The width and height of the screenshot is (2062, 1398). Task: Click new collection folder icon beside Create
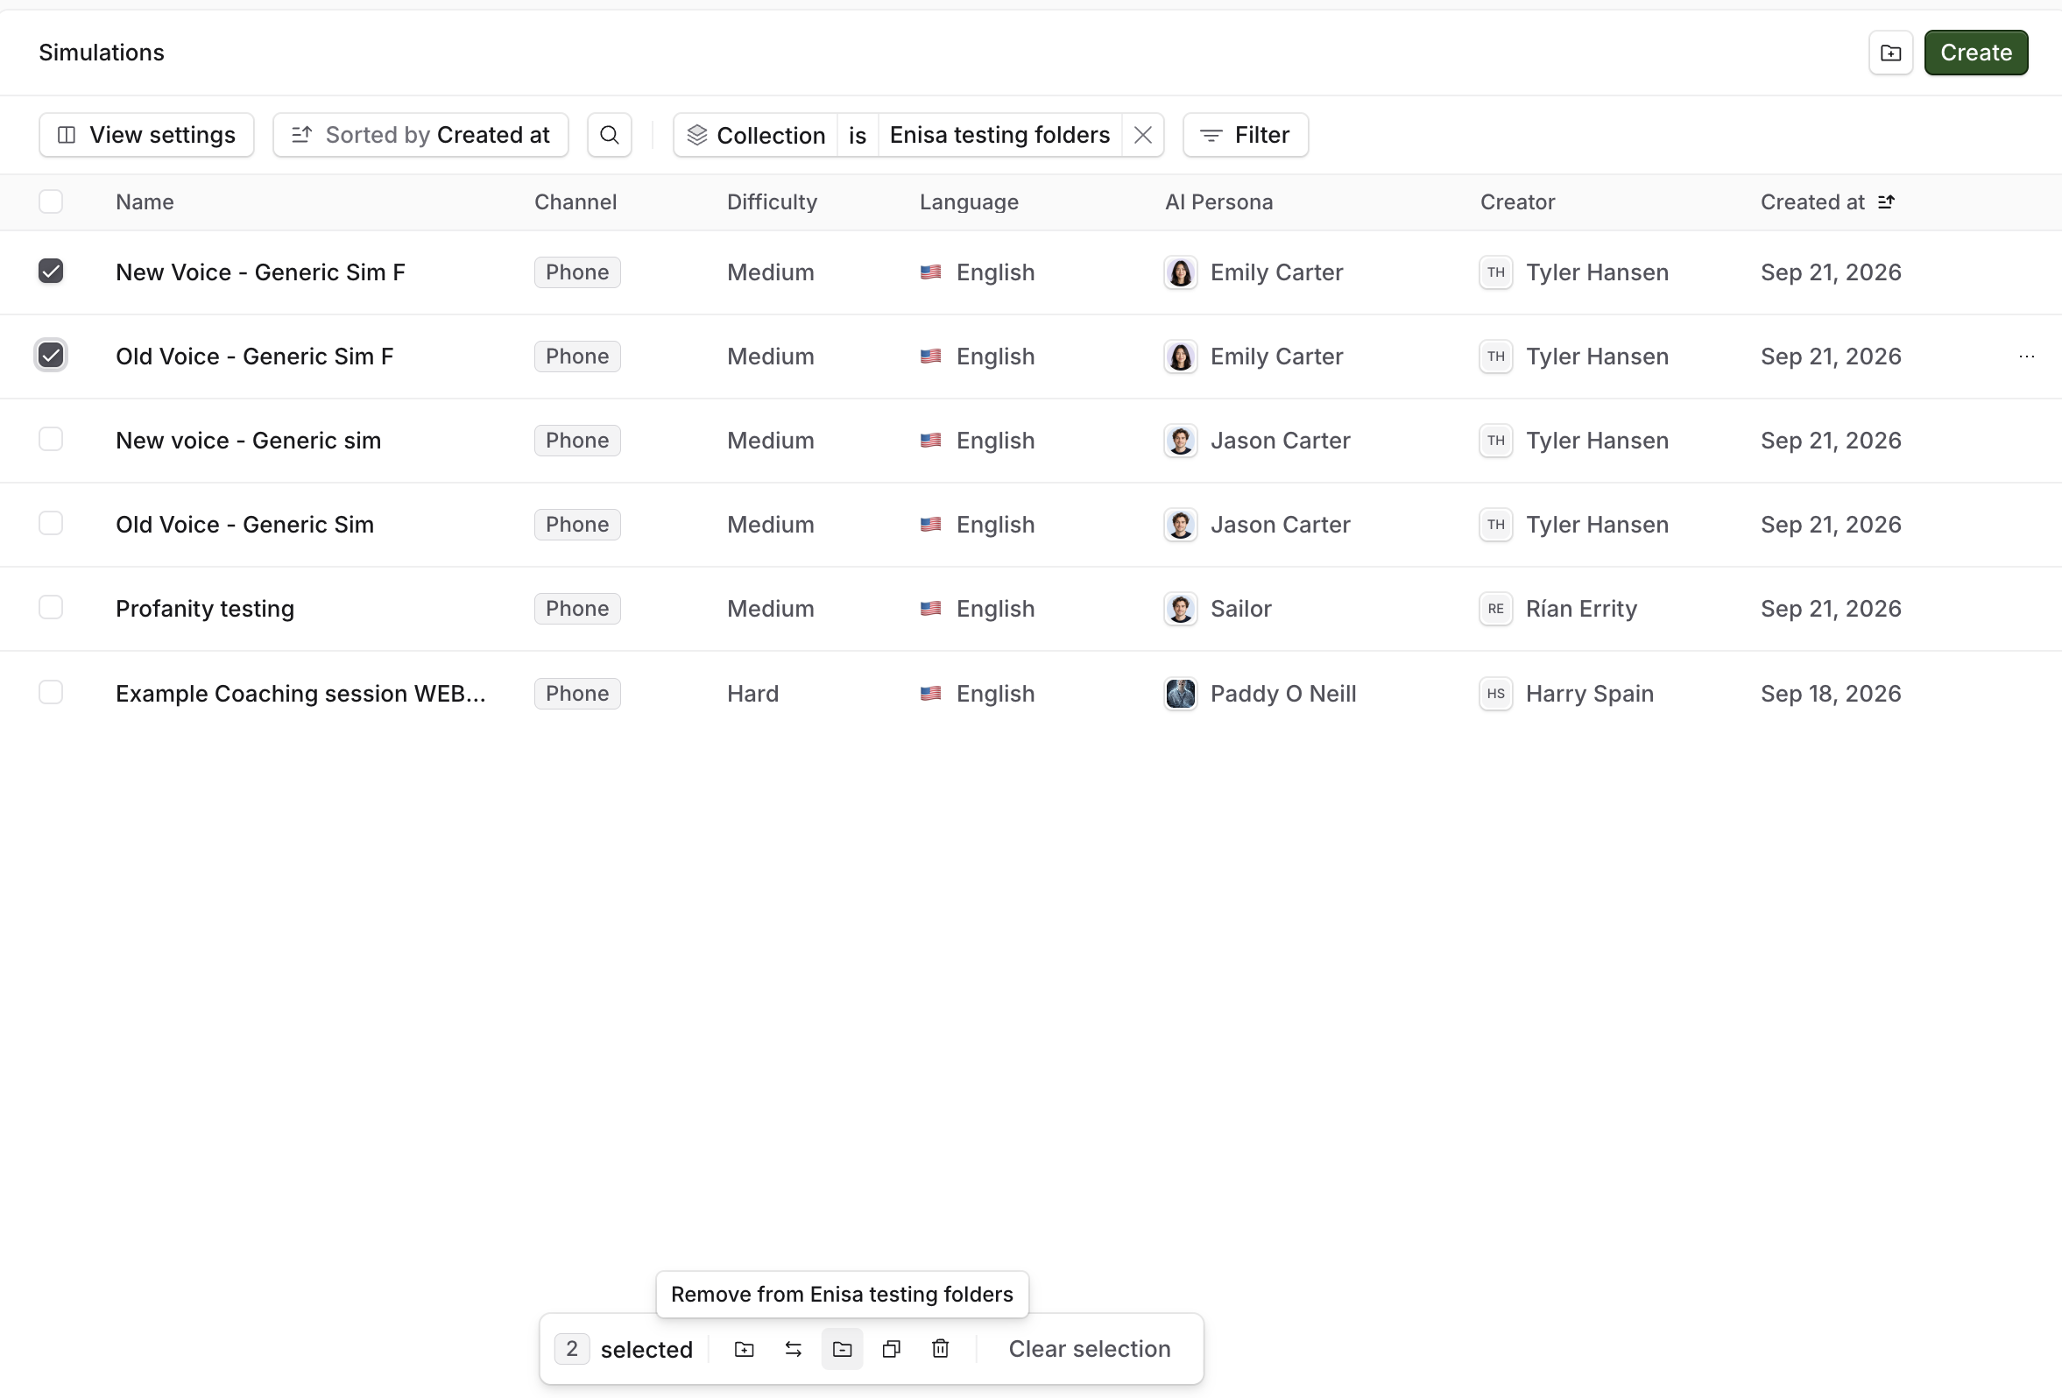[x=1889, y=53]
